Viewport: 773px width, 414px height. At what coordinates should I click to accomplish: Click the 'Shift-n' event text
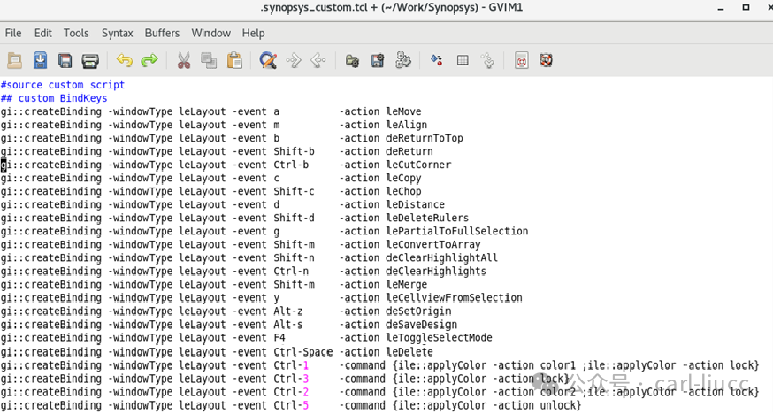click(294, 257)
